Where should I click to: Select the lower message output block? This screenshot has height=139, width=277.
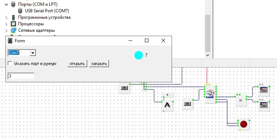(x=264, y=105)
